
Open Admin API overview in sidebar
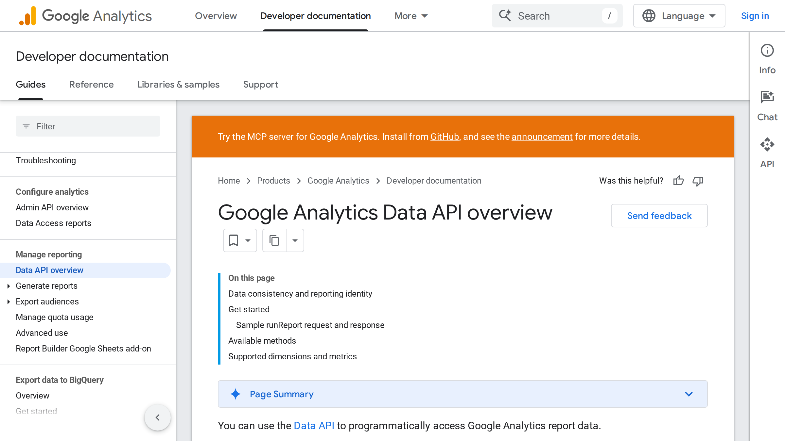coord(52,207)
